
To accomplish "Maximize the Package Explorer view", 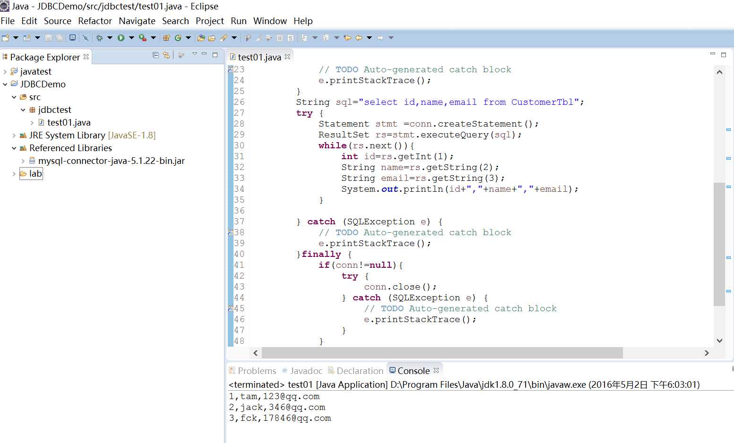I will coord(215,55).
